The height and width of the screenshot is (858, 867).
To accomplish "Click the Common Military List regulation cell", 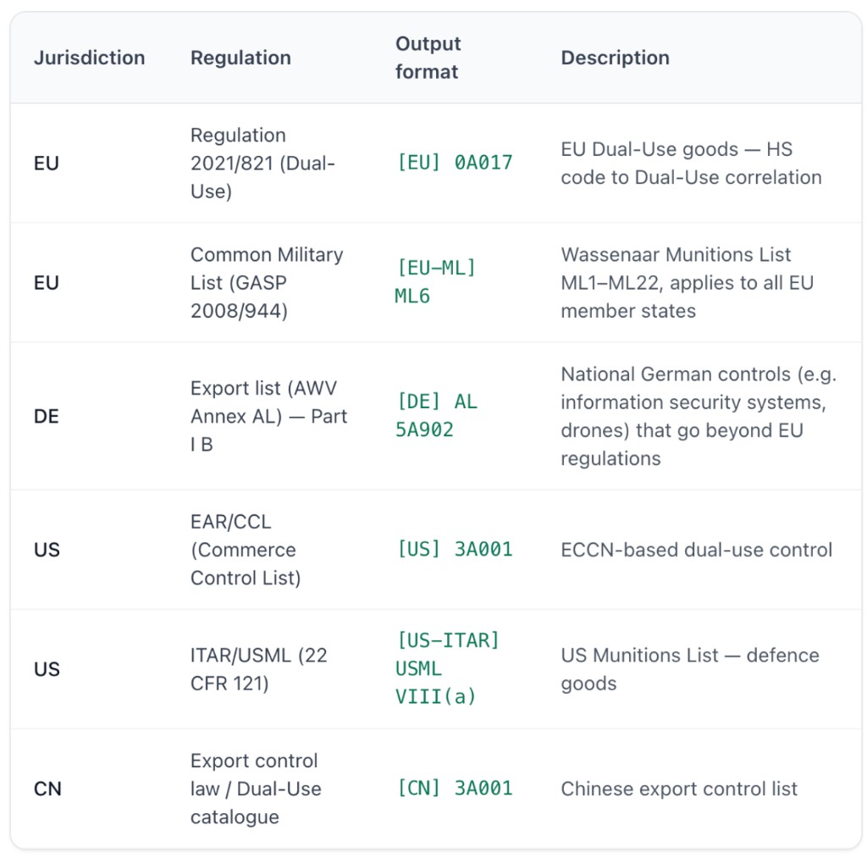I will click(266, 282).
